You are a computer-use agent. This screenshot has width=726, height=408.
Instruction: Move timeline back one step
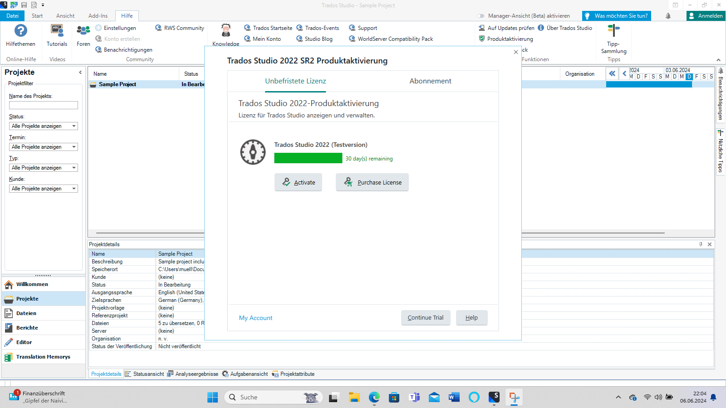click(x=624, y=73)
